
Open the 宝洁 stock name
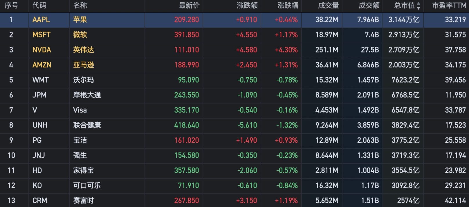[x=80, y=140]
